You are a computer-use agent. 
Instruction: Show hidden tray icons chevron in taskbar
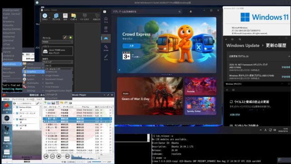coord(261,130)
